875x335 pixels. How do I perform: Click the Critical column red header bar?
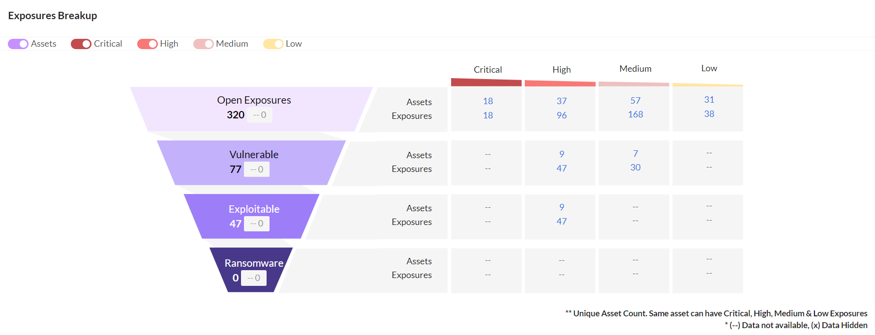coord(486,82)
